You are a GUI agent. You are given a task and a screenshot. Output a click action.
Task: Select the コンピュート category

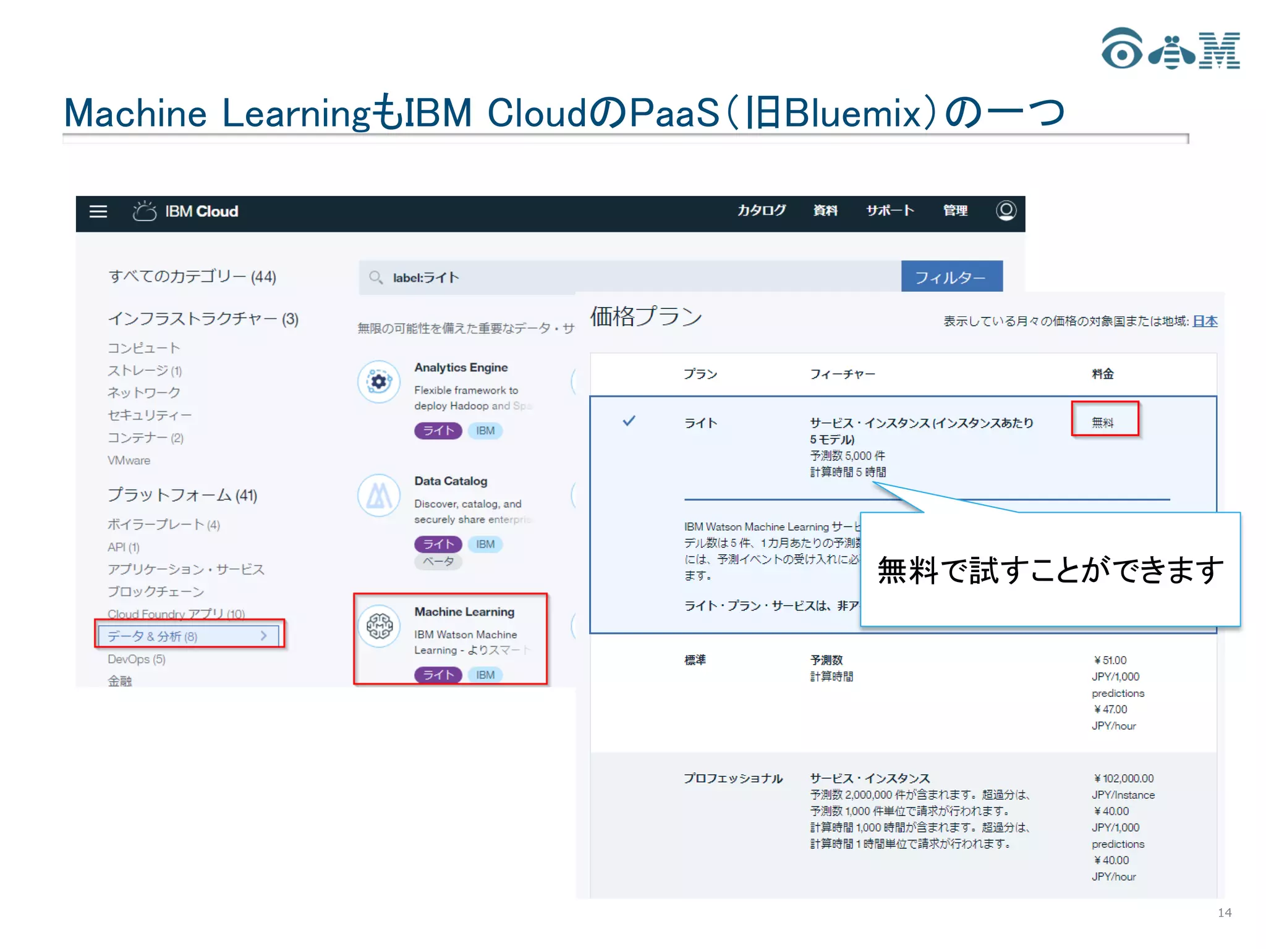tap(144, 348)
